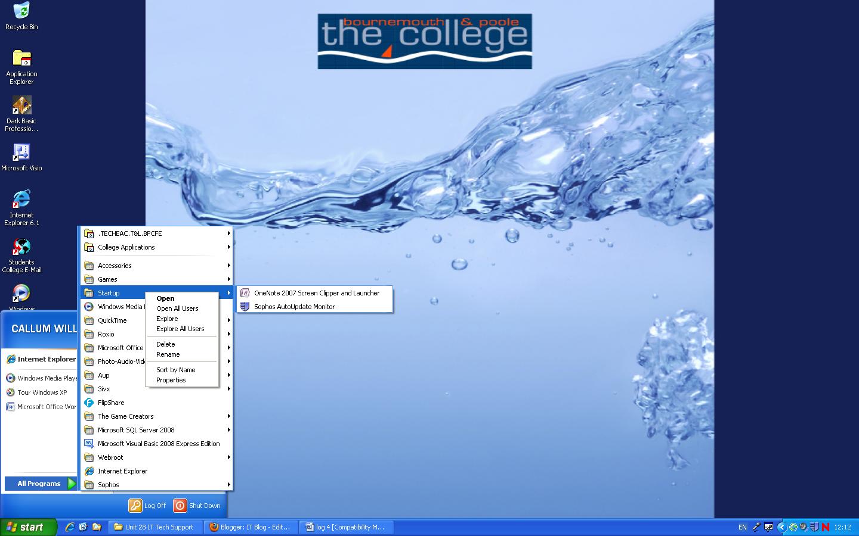This screenshot has height=536, width=859.
Task: Click the EN language indicator
Action: pos(743,527)
